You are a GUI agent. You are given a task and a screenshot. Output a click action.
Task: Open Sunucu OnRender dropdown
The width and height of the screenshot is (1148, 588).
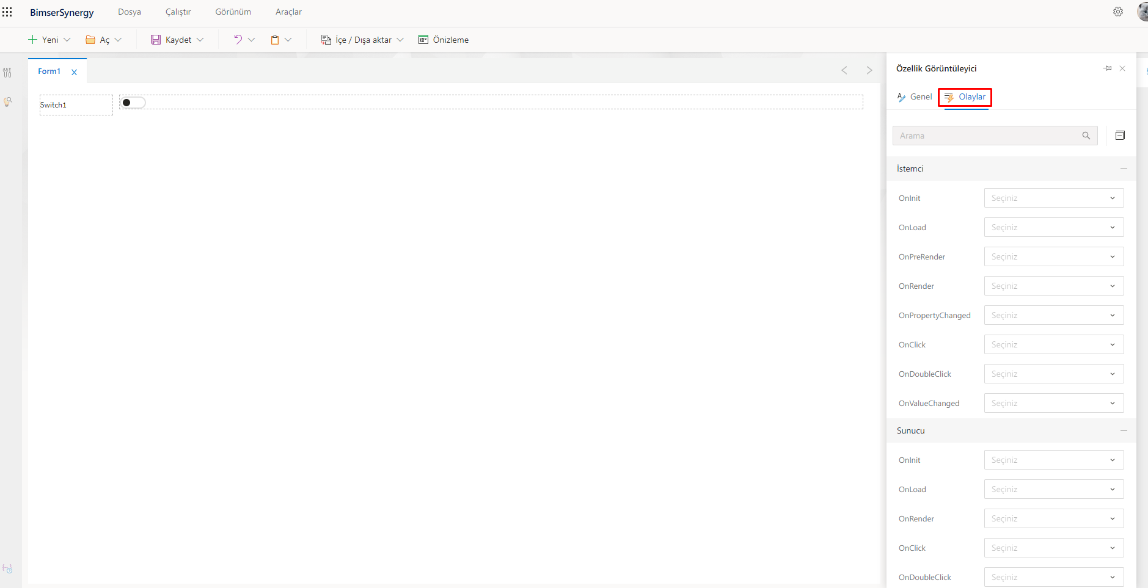pyautogui.click(x=1054, y=518)
